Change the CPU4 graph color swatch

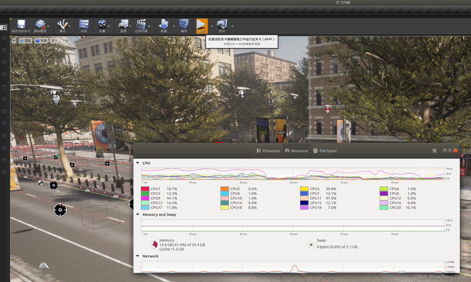[384, 189]
